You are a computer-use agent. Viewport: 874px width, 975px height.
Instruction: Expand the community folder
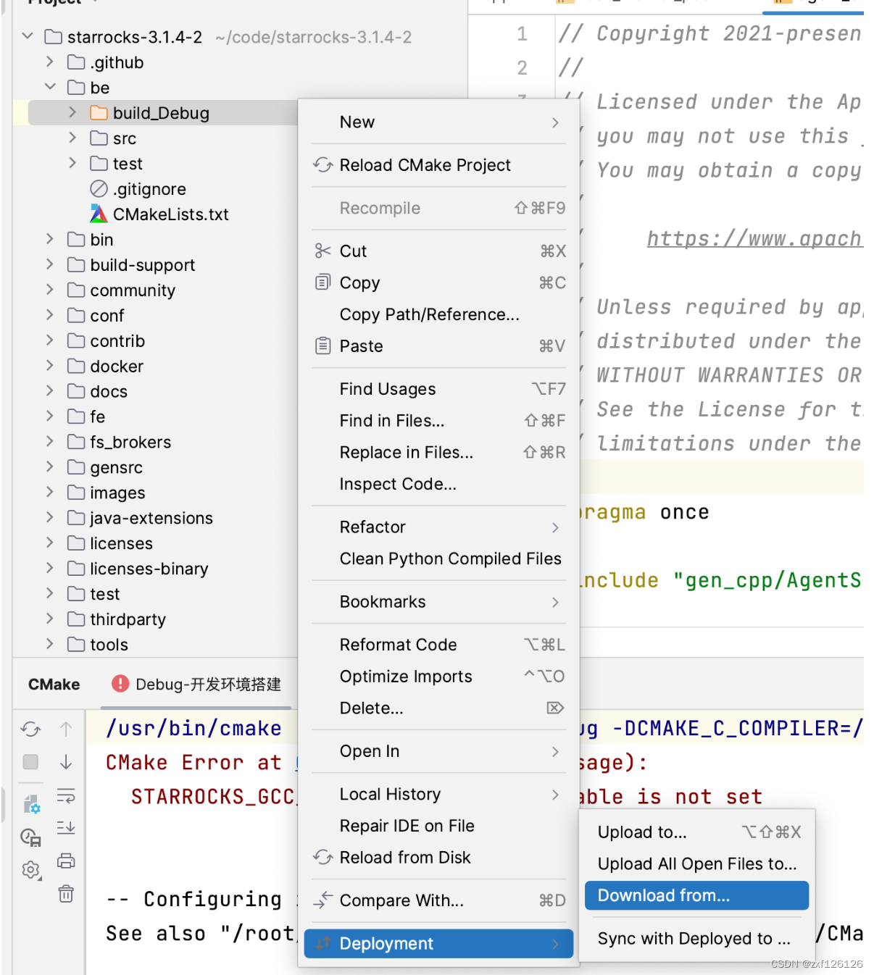pos(50,290)
